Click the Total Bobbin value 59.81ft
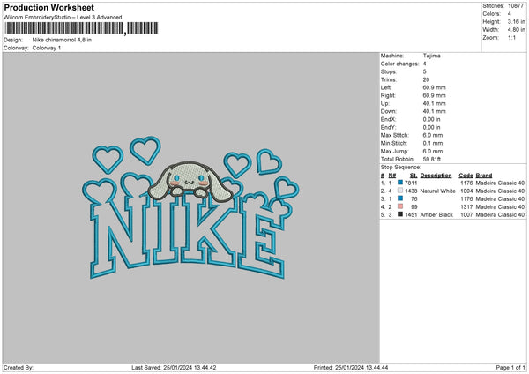Viewport: 529px width, 374px height. pos(432,159)
